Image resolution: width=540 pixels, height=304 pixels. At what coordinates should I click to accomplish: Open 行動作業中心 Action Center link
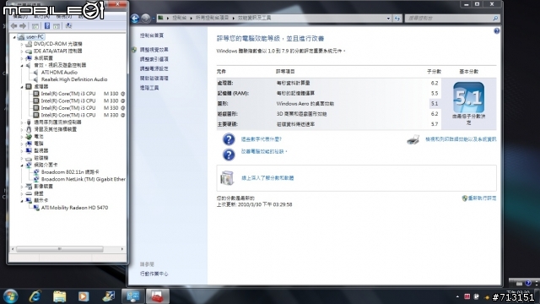point(154,274)
